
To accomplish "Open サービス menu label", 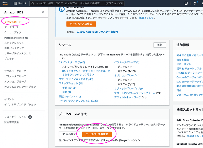I will click(x=22, y=3).
